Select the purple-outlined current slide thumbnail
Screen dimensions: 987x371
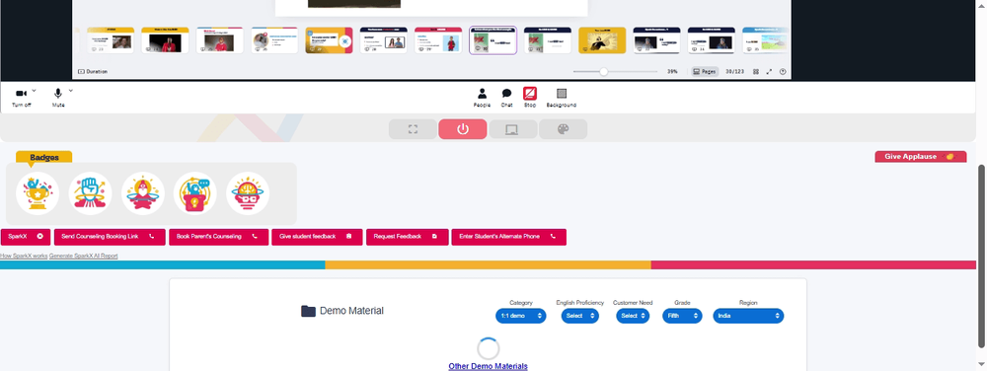(x=493, y=40)
